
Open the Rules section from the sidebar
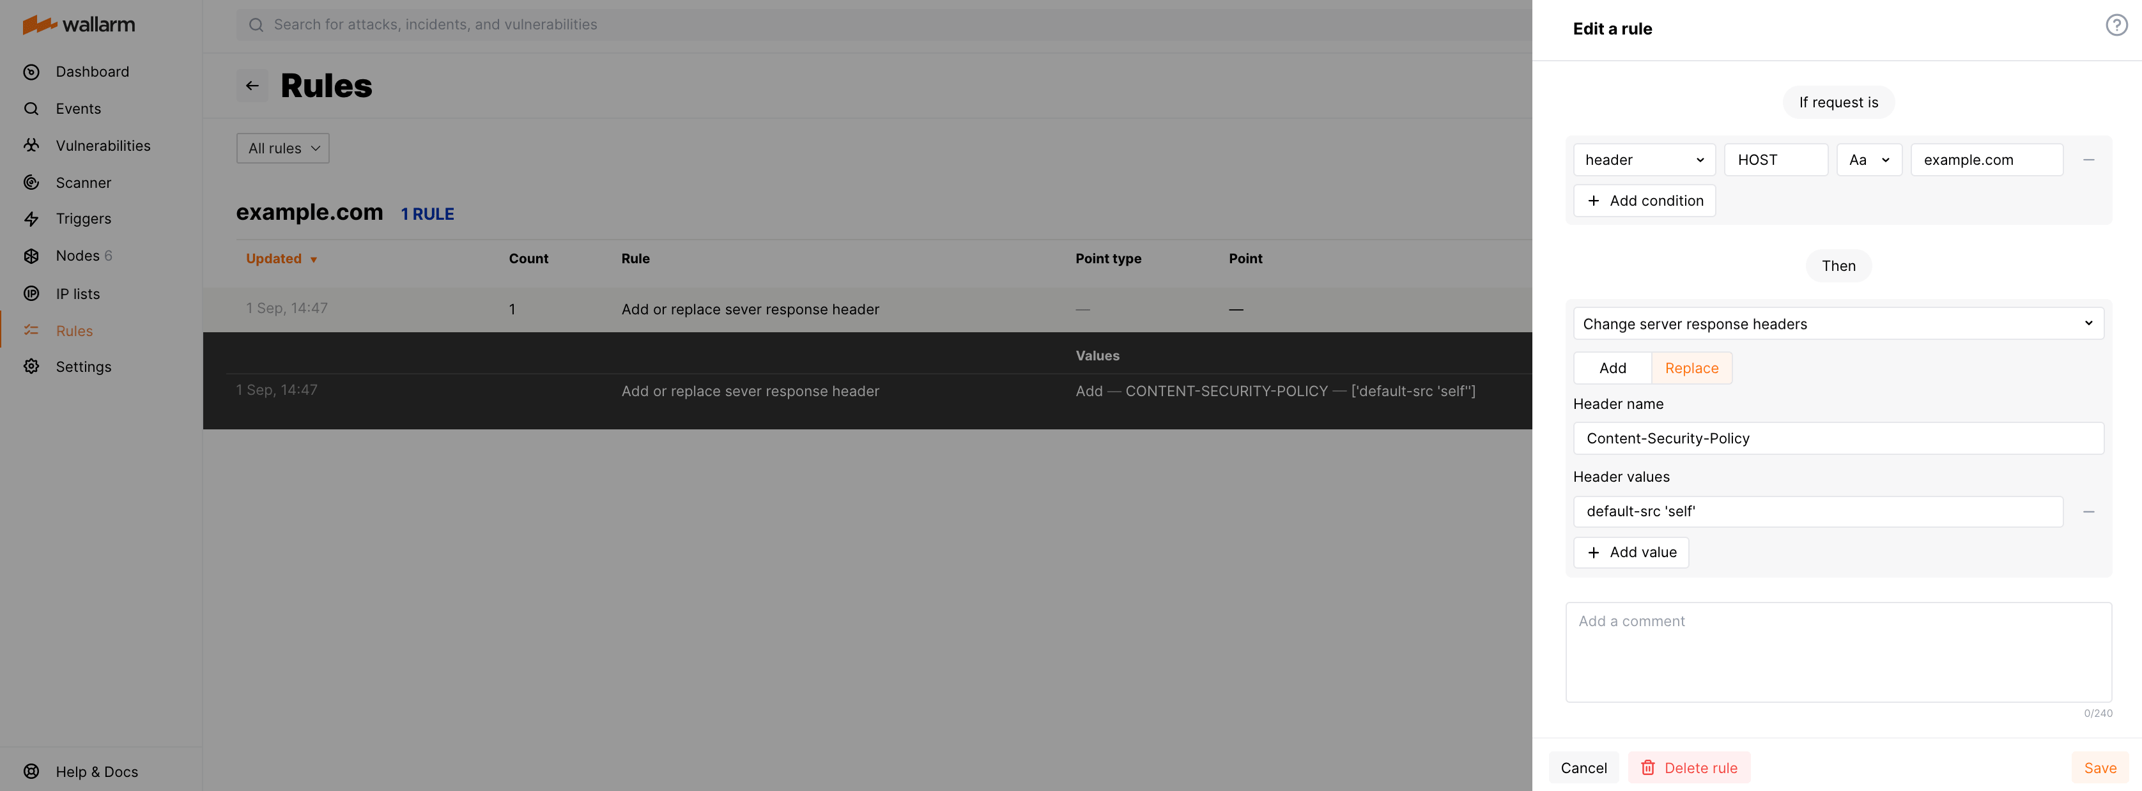point(74,330)
